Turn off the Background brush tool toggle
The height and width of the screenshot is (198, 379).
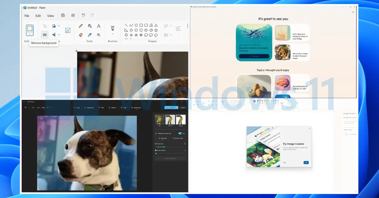click(180, 133)
